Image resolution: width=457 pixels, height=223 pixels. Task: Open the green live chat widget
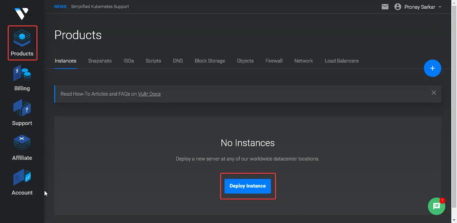(x=437, y=206)
